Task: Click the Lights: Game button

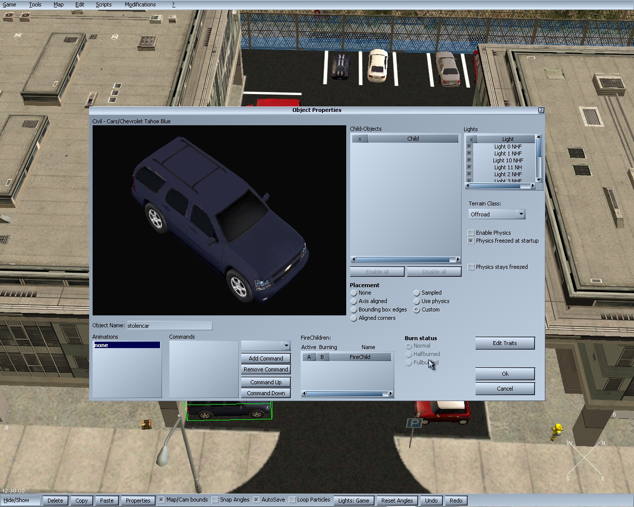Action: (354, 501)
